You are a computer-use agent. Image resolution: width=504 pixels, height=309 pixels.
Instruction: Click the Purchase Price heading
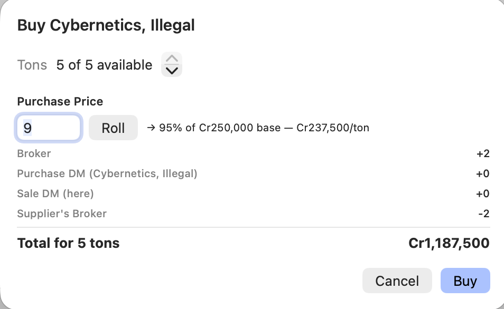60,101
